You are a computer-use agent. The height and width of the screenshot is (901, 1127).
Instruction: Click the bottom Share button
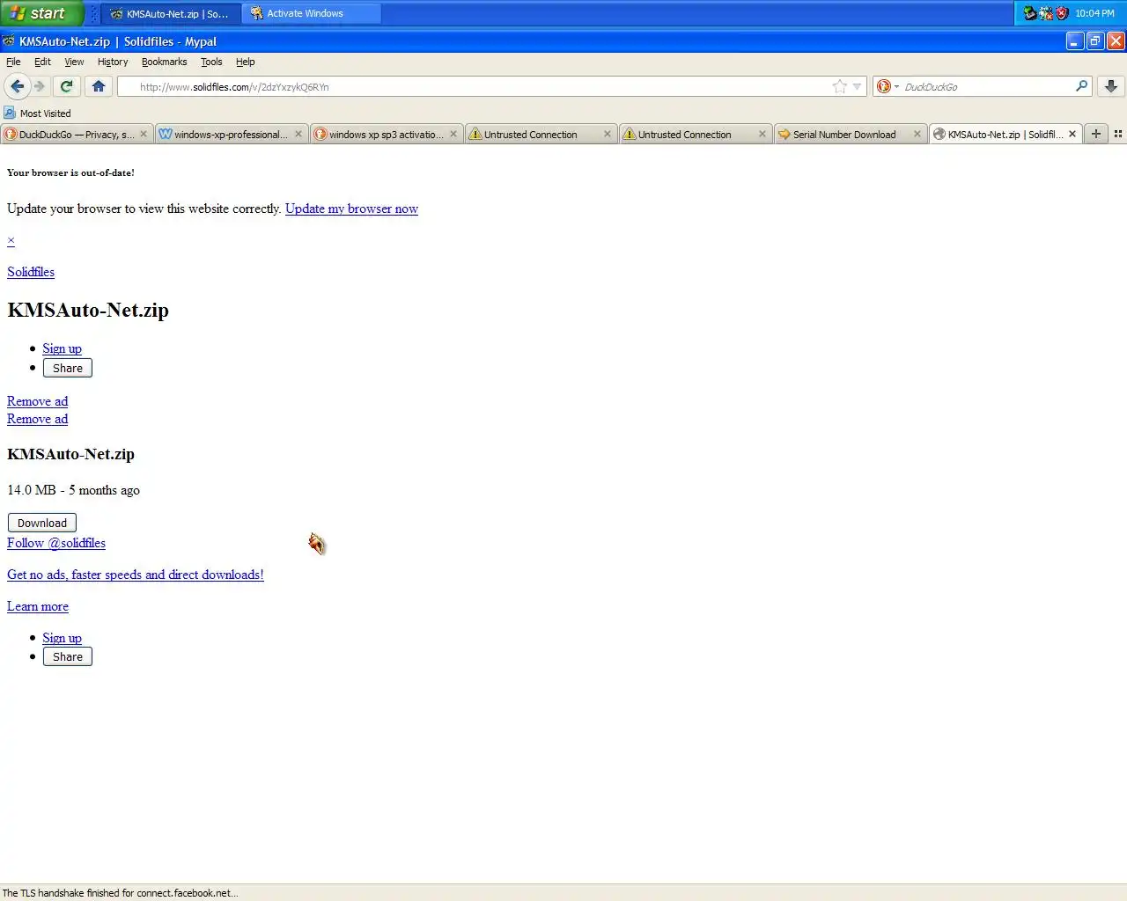[x=68, y=656]
